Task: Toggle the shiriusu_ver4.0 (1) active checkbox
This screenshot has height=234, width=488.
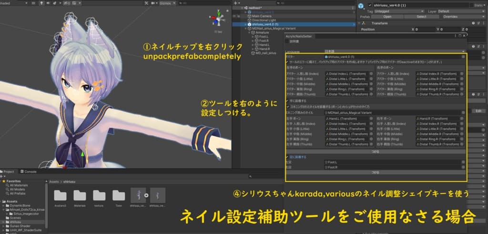Action: click(x=370, y=5)
